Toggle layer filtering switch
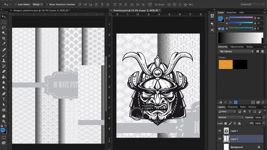This screenshot has width=267, height=150. (265, 111)
